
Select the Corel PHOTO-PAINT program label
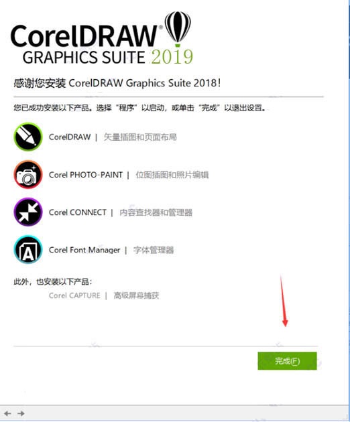tap(86, 175)
